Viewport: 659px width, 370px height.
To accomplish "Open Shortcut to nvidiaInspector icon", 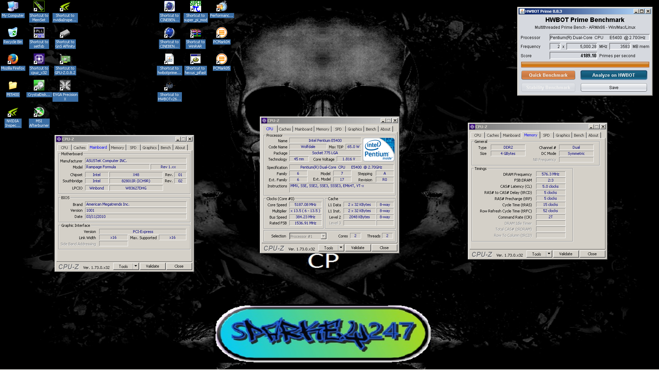I will (65, 12).
